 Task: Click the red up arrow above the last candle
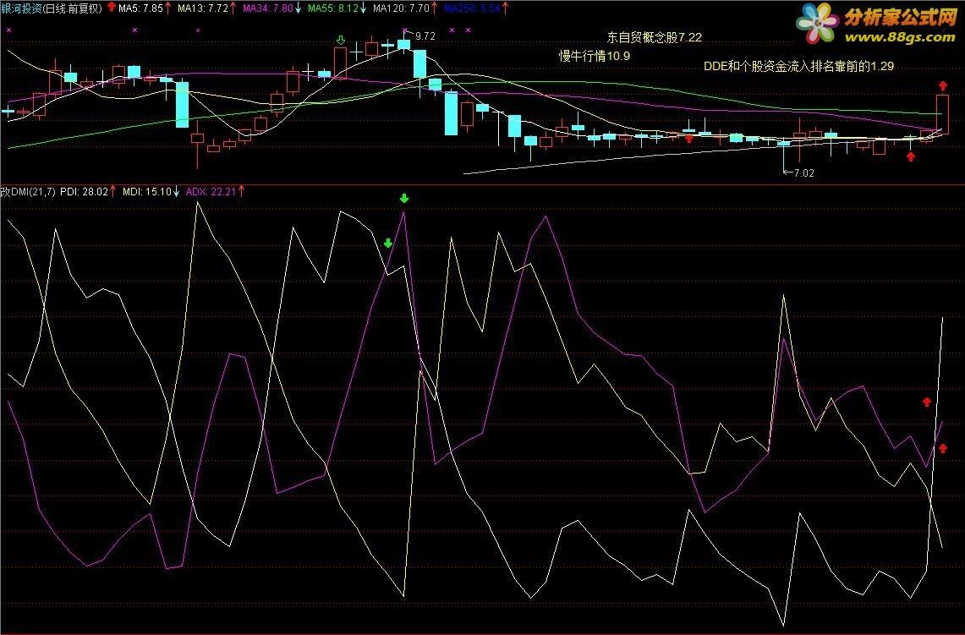943,85
